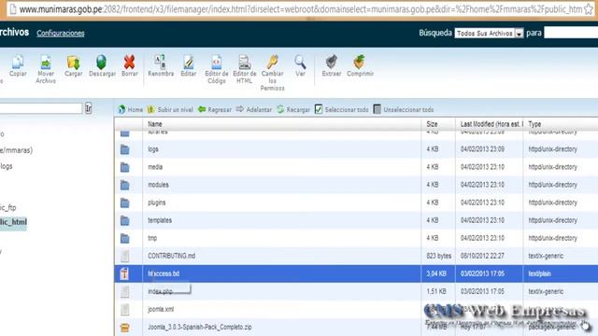Click Subir un nivel

[170, 109]
